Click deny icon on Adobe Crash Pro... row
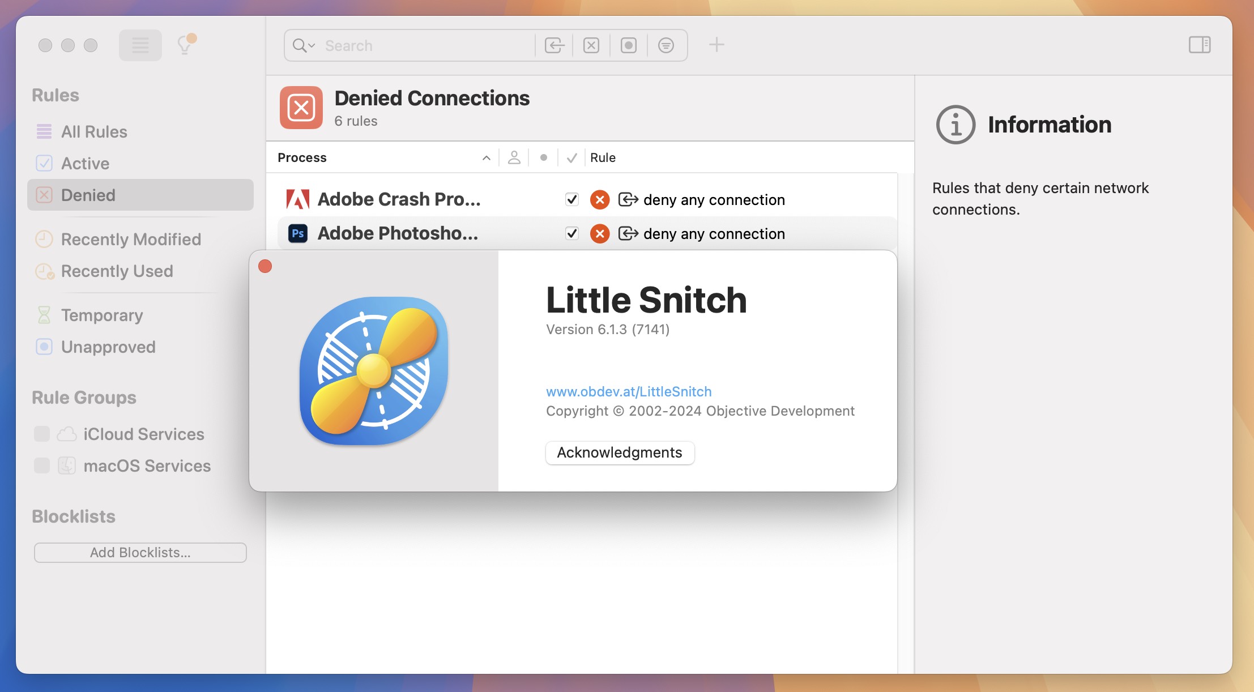1254x692 pixels. [600, 199]
